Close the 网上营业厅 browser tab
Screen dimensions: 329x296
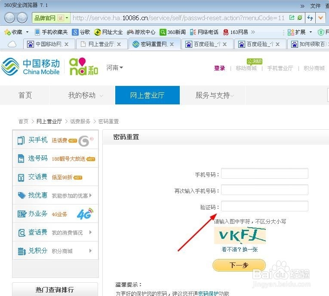(x=119, y=44)
